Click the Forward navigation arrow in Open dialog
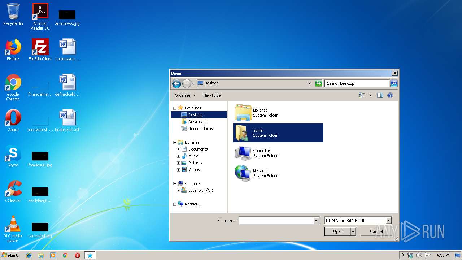This screenshot has height=260, width=462. click(187, 84)
